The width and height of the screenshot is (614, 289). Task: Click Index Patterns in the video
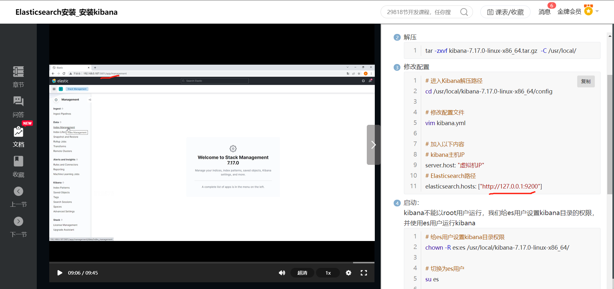61,188
